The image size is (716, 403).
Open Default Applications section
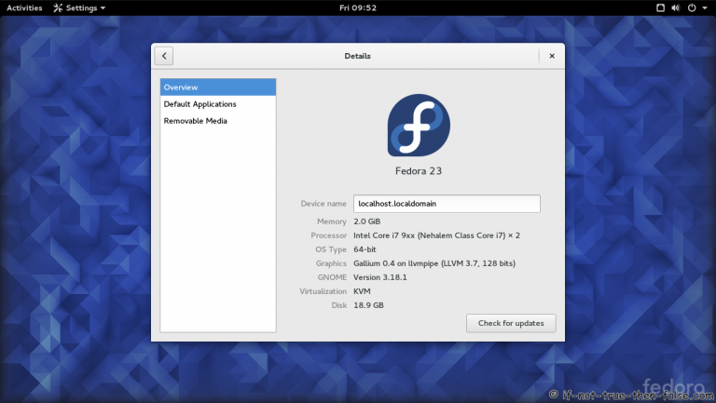[218, 104]
